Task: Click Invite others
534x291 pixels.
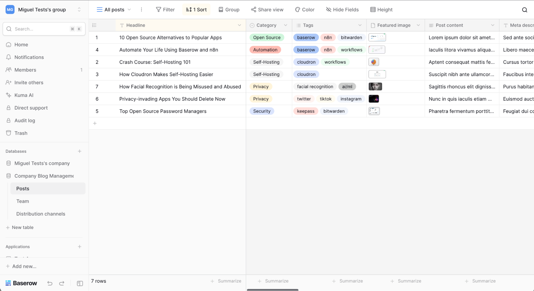Action: (x=29, y=83)
